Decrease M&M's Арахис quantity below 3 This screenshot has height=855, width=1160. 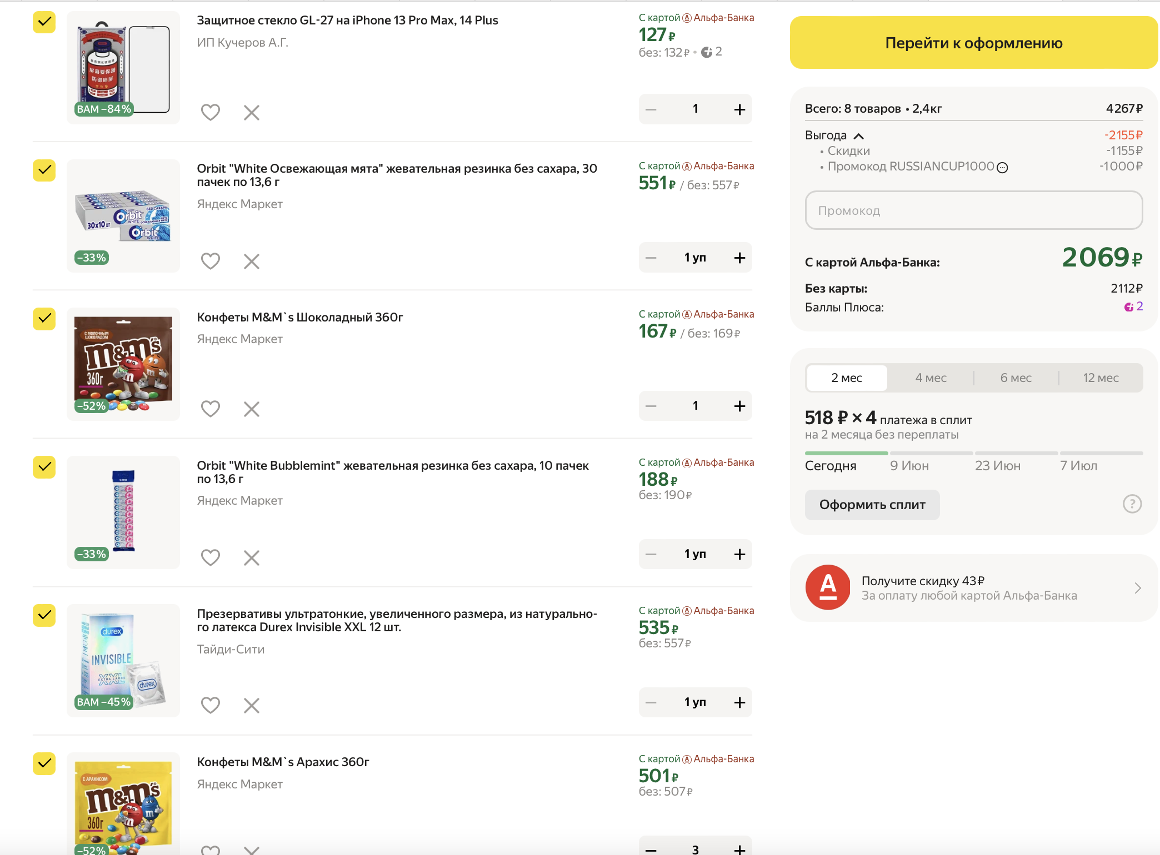pyautogui.click(x=651, y=849)
